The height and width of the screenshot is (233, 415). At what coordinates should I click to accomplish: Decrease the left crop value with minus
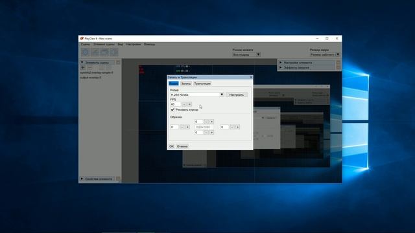[182, 127]
